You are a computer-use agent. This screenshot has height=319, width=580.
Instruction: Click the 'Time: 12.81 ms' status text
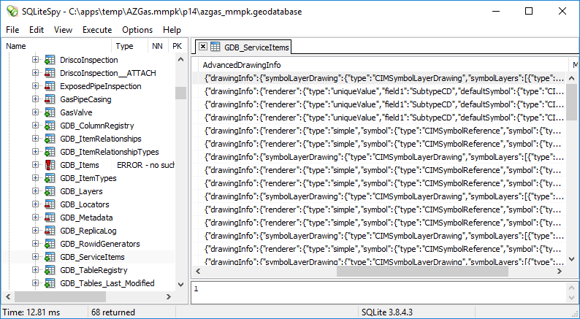point(31,312)
